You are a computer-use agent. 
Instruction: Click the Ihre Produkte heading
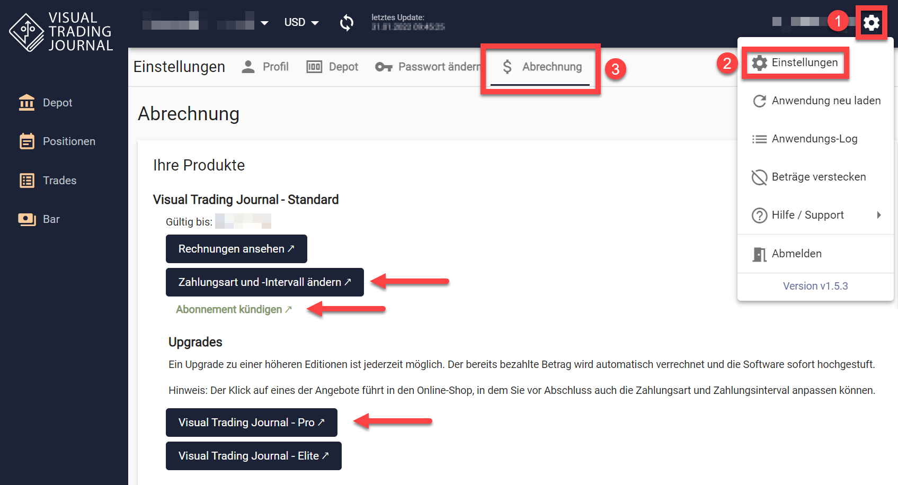(x=199, y=165)
